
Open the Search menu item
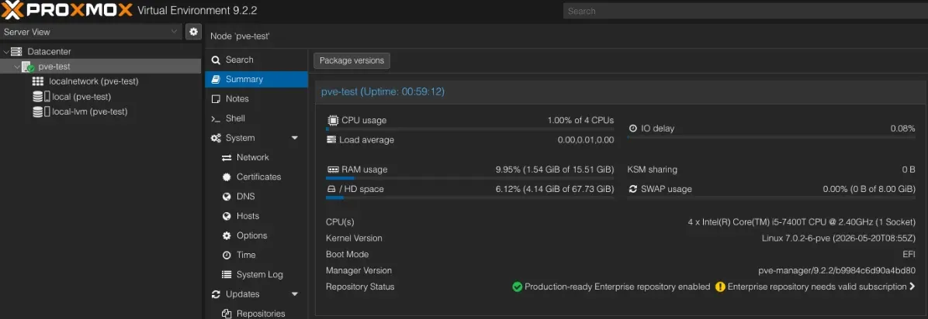point(256,60)
